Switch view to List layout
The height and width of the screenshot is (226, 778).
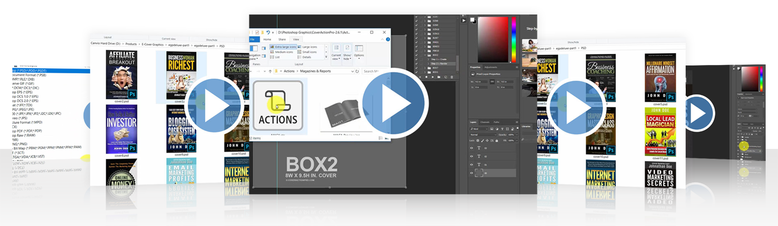coord(278,57)
